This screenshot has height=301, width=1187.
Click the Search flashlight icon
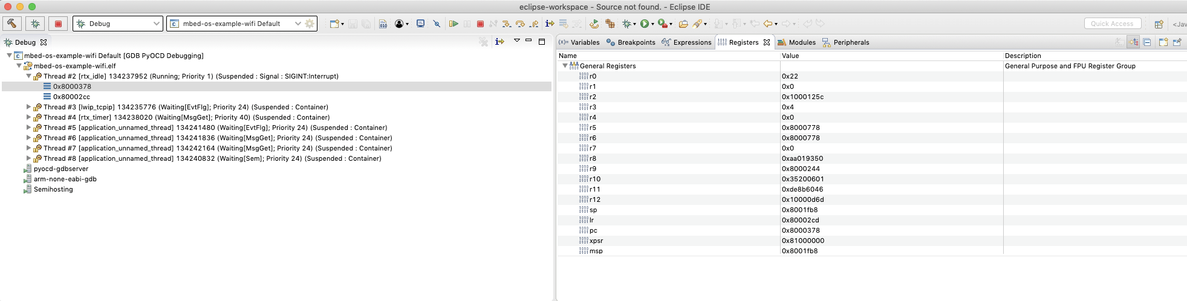(696, 24)
